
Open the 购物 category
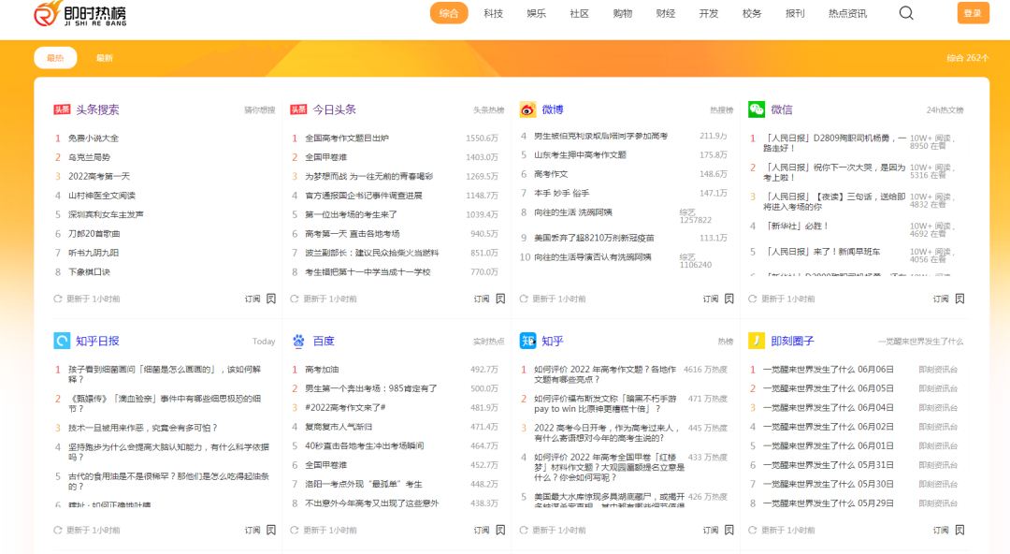point(623,13)
